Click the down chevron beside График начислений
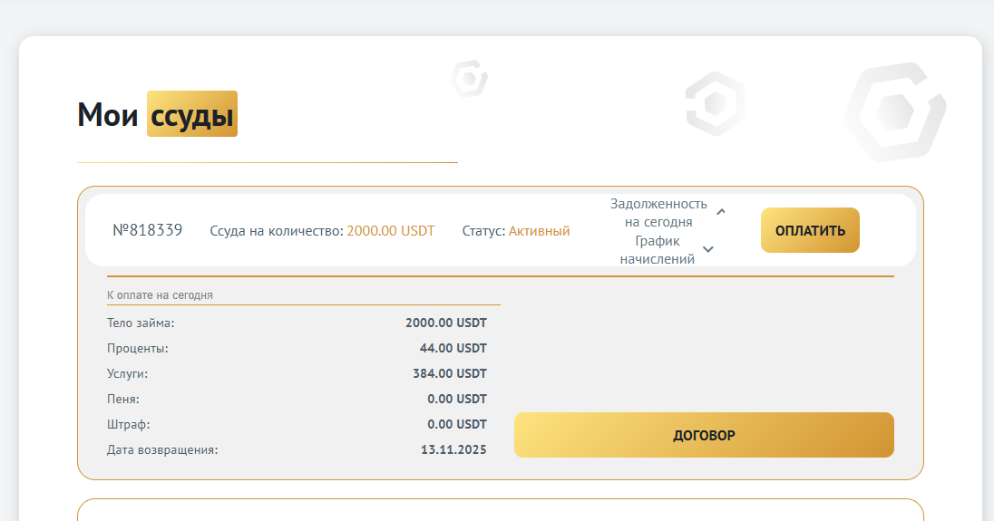This screenshot has height=521, width=994. (x=708, y=249)
